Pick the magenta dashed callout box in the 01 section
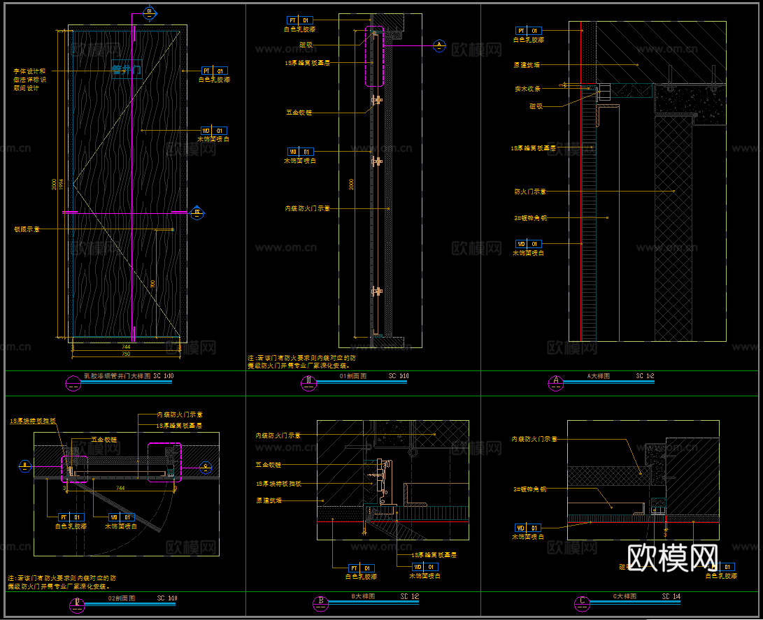The image size is (763, 620). [x=374, y=57]
